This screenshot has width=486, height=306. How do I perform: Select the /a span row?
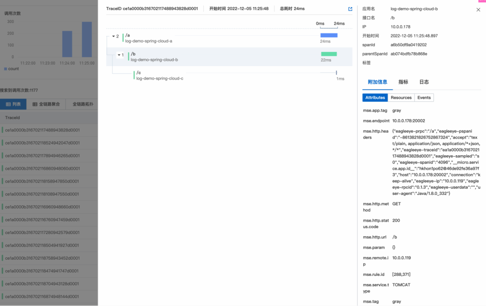[x=229, y=38]
